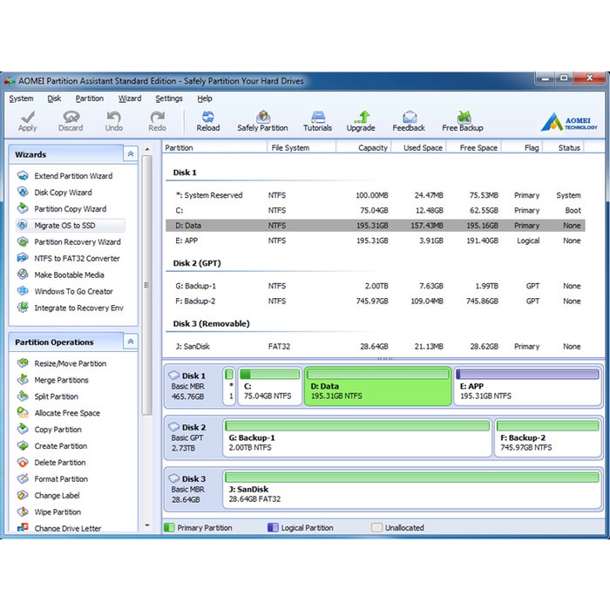Screen dimensions: 610x610
Task: Collapse the Wizards panel
Action: (131, 154)
